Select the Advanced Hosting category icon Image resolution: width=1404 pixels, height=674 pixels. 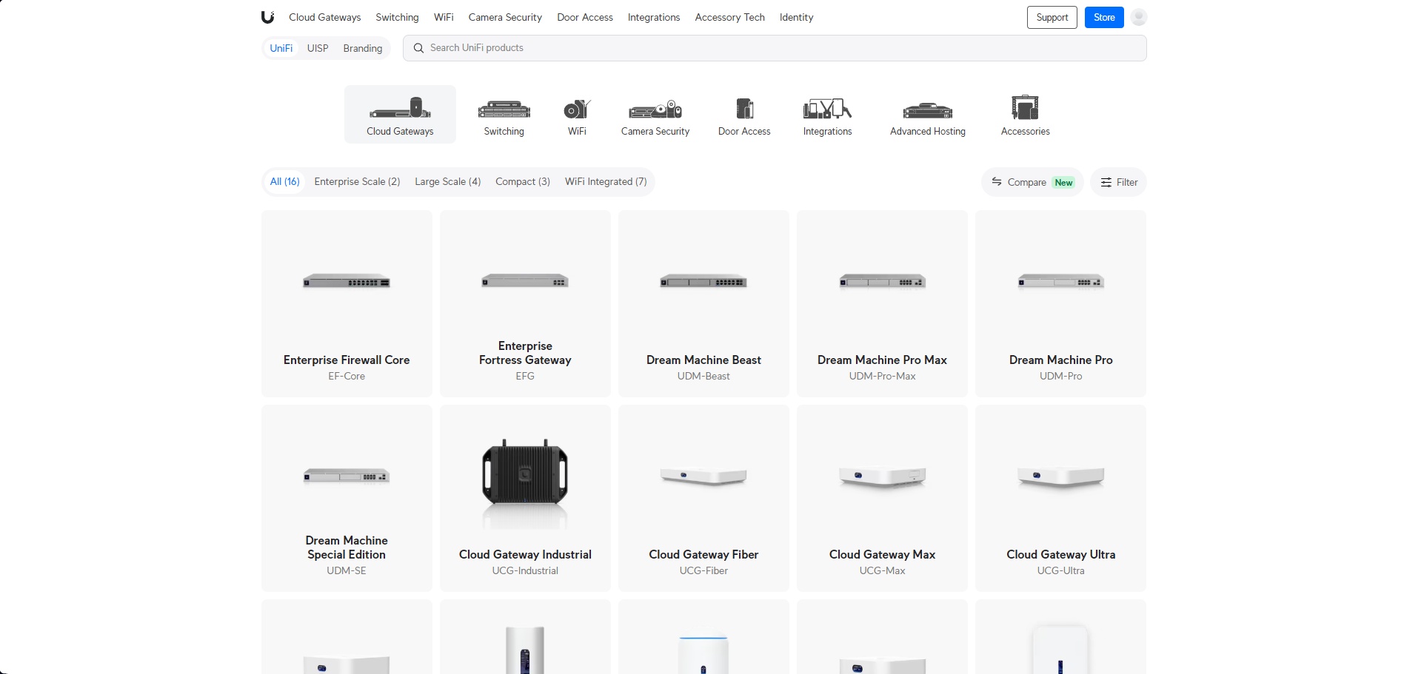click(x=928, y=110)
